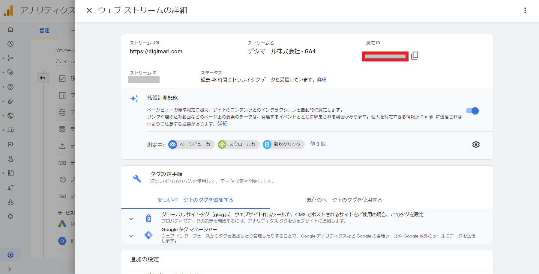Expand the analysis section sidebar arrow
This screenshot has width=539, height=274.
(x=3, y=173)
